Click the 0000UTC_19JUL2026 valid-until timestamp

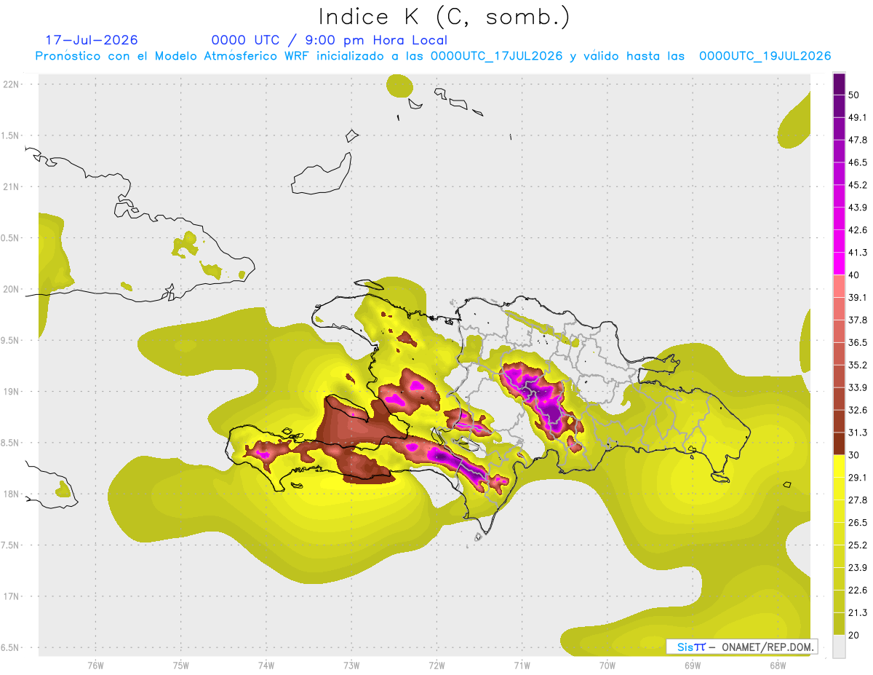[x=765, y=56]
